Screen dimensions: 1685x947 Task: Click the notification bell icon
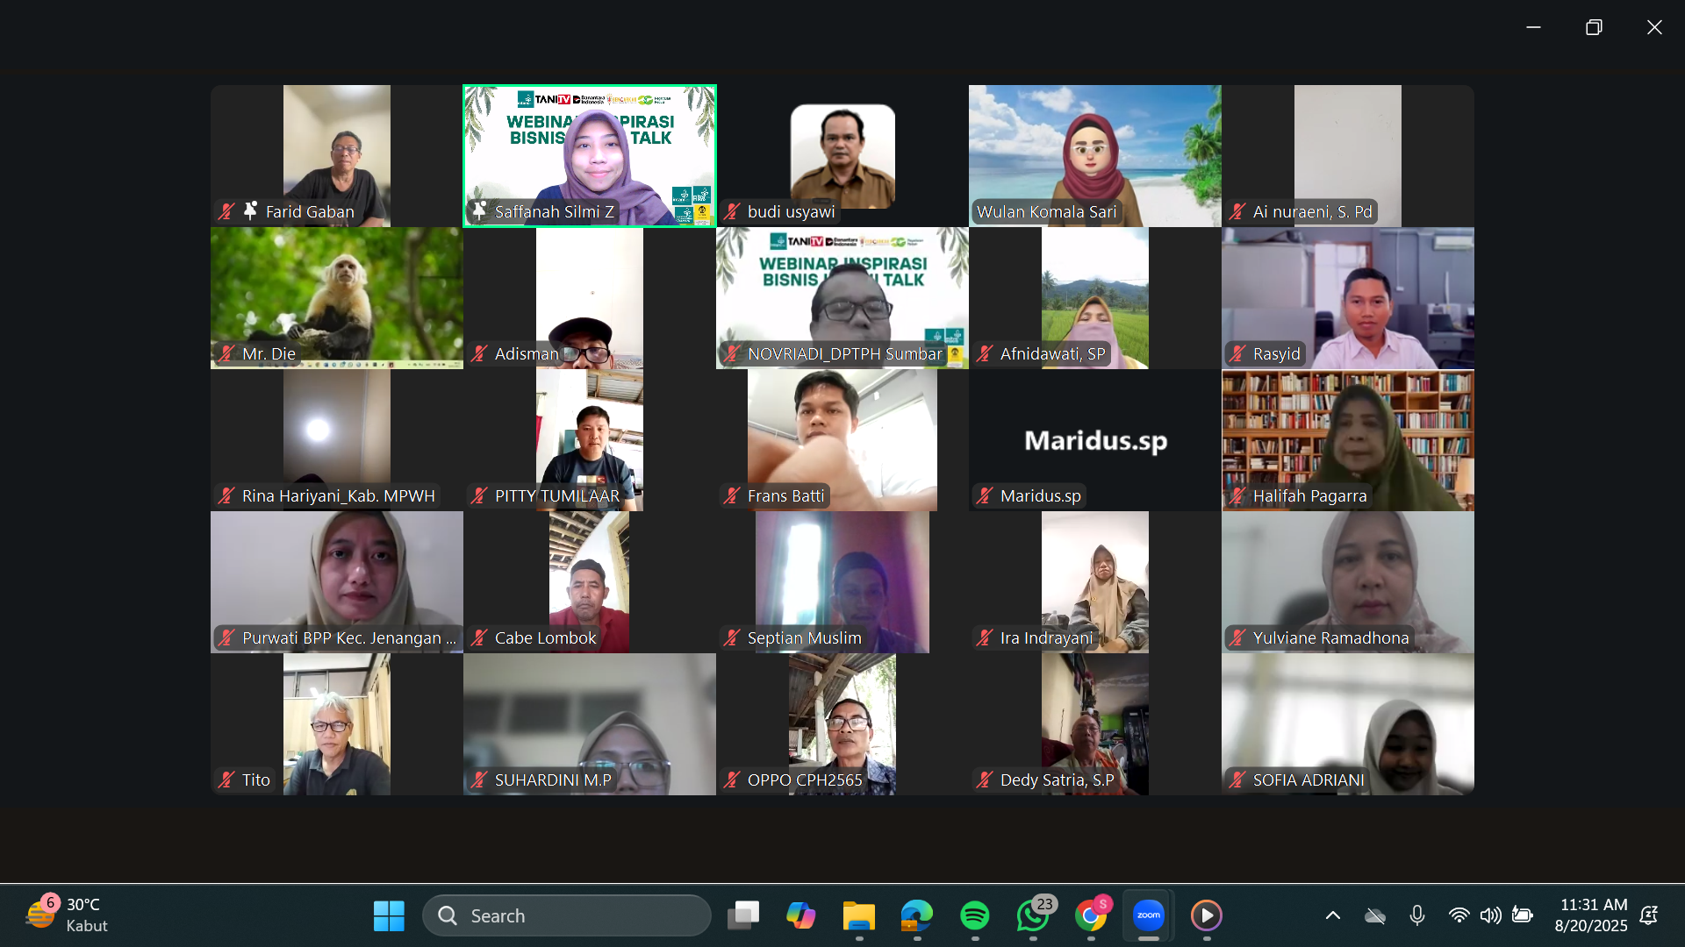point(1649,915)
